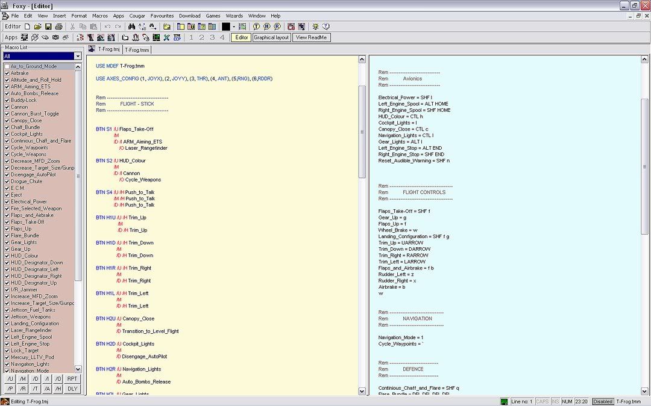The width and height of the screenshot is (651, 406).
Task: Click the New file icon
Action: (x=27, y=26)
